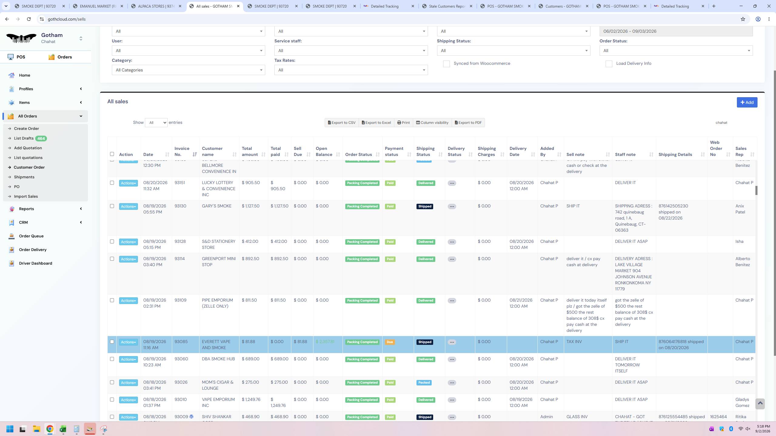Image resolution: width=776 pixels, height=436 pixels.
Task: Expand the All Categories dropdown
Action: [x=188, y=70]
